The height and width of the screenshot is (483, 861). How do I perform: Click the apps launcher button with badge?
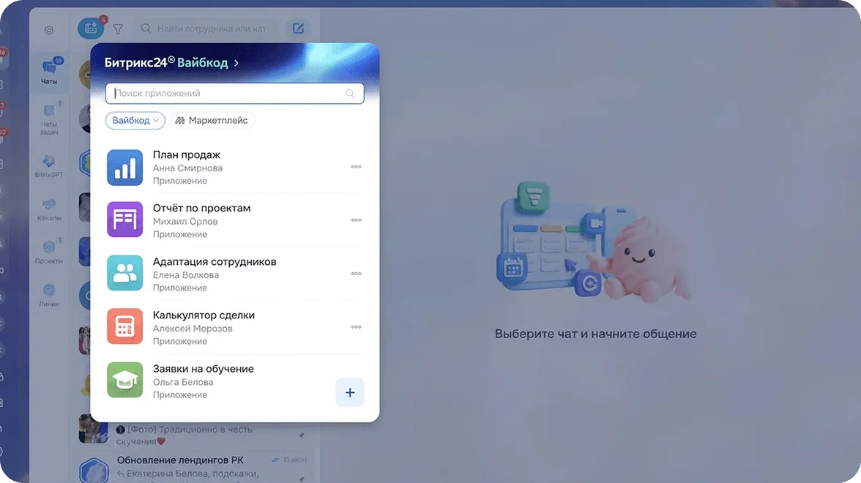coord(91,29)
